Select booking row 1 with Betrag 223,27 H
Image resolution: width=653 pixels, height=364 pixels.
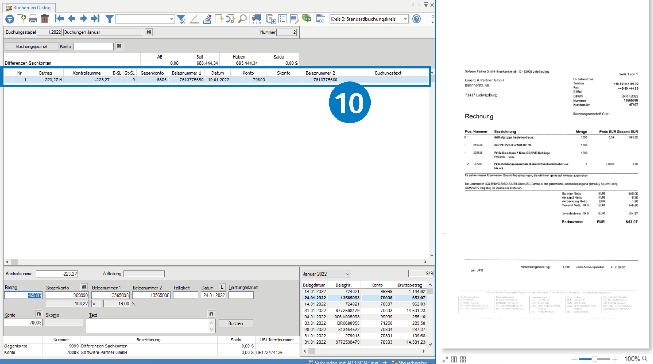click(216, 80)
